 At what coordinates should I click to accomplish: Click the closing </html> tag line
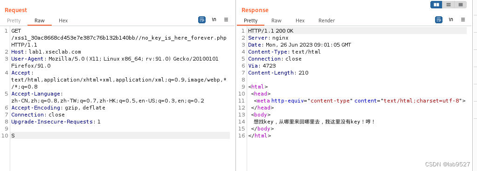[260, 136]
